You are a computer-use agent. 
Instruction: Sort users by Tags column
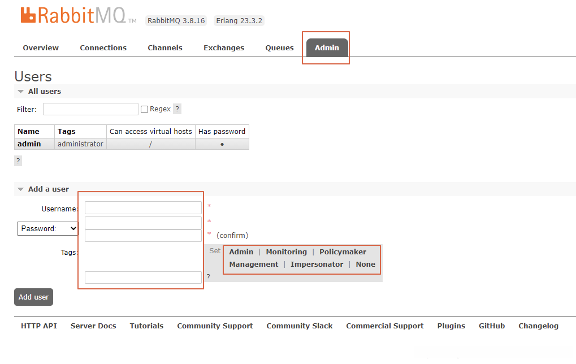coord(67,132)
